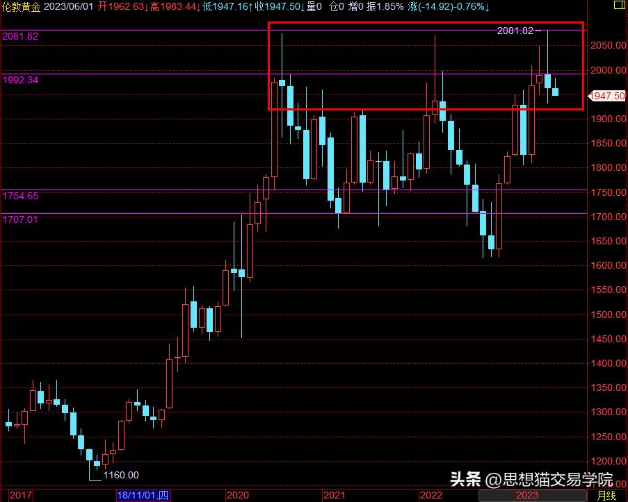Click the 2023/06/01 date readout

68,7
